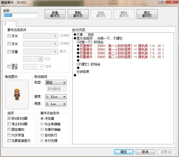Select the 分歧结束 line
Screen dimensions: 179x157
tap(82, 72)
